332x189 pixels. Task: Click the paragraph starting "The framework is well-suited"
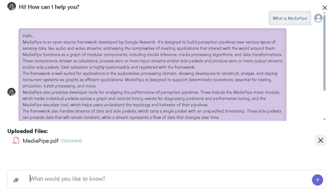[150, 80]
